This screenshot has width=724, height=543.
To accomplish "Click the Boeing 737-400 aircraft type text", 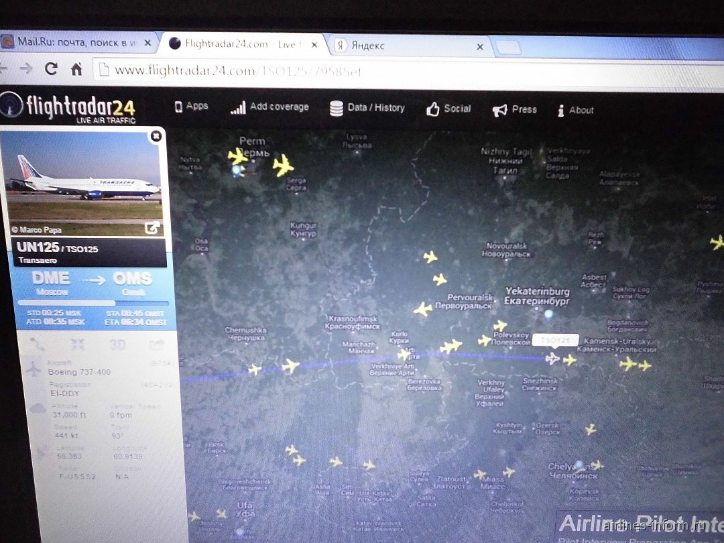I will [x=79, y=371].
